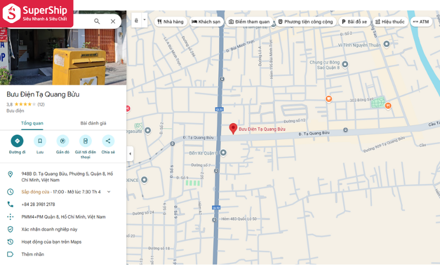Click the search magnifier icon
The width and height of the screenshot is (440, 275).
pyautogui.click(x=97, y=21)
